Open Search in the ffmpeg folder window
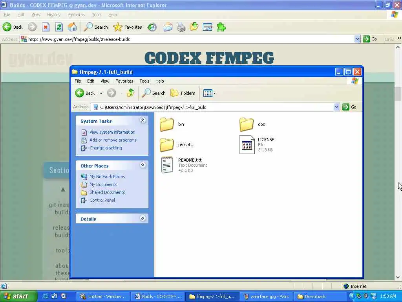The height and width of the screenshot is (302, 402). click(x=153, y=93)
